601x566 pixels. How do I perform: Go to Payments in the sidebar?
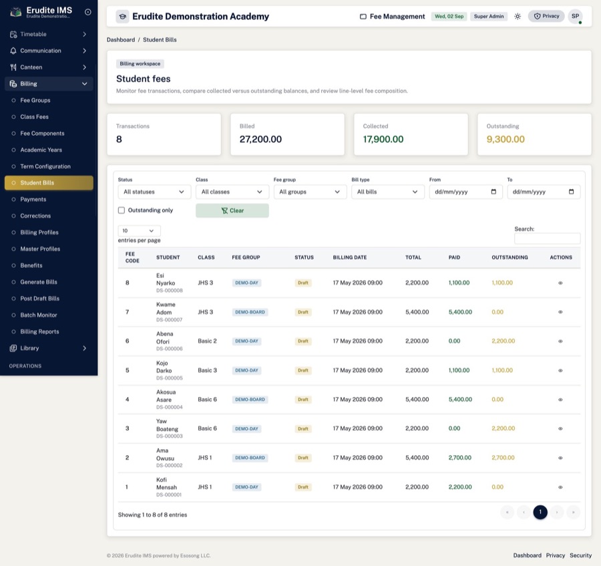tap(49, 199)
